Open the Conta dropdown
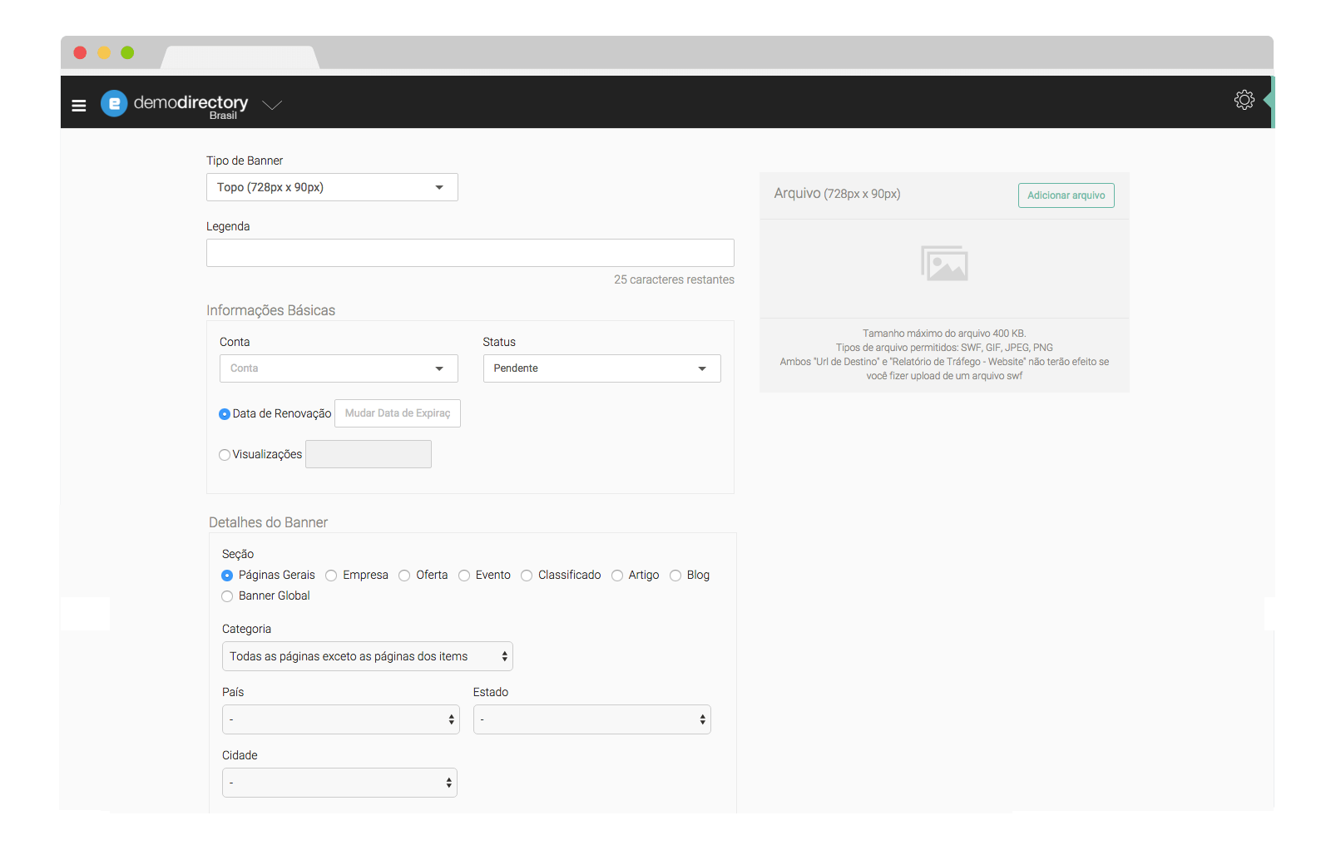Viewport: 1331px width, 855px height. (x=339, y=368)
